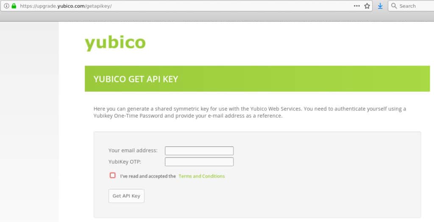Click into the browser Search field
This screenshot has height=222, width=434.
[x=412, y=6]
